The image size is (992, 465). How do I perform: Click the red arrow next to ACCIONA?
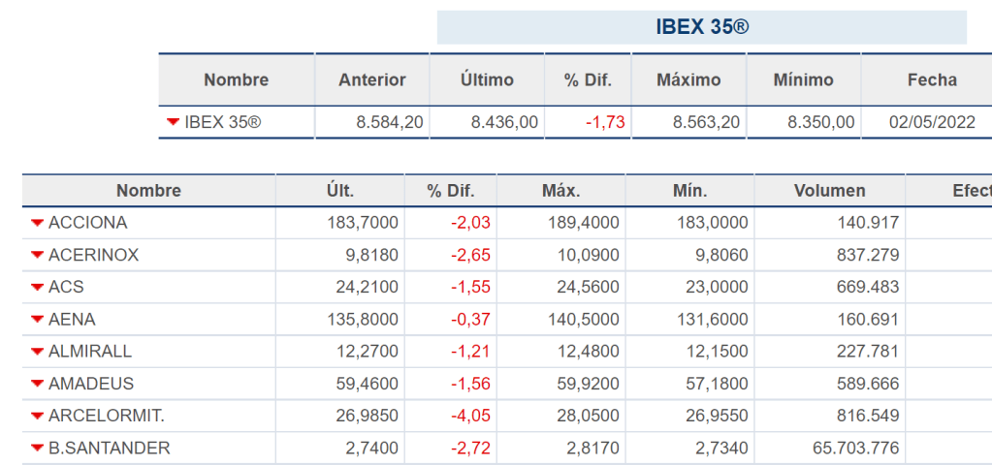38,223
